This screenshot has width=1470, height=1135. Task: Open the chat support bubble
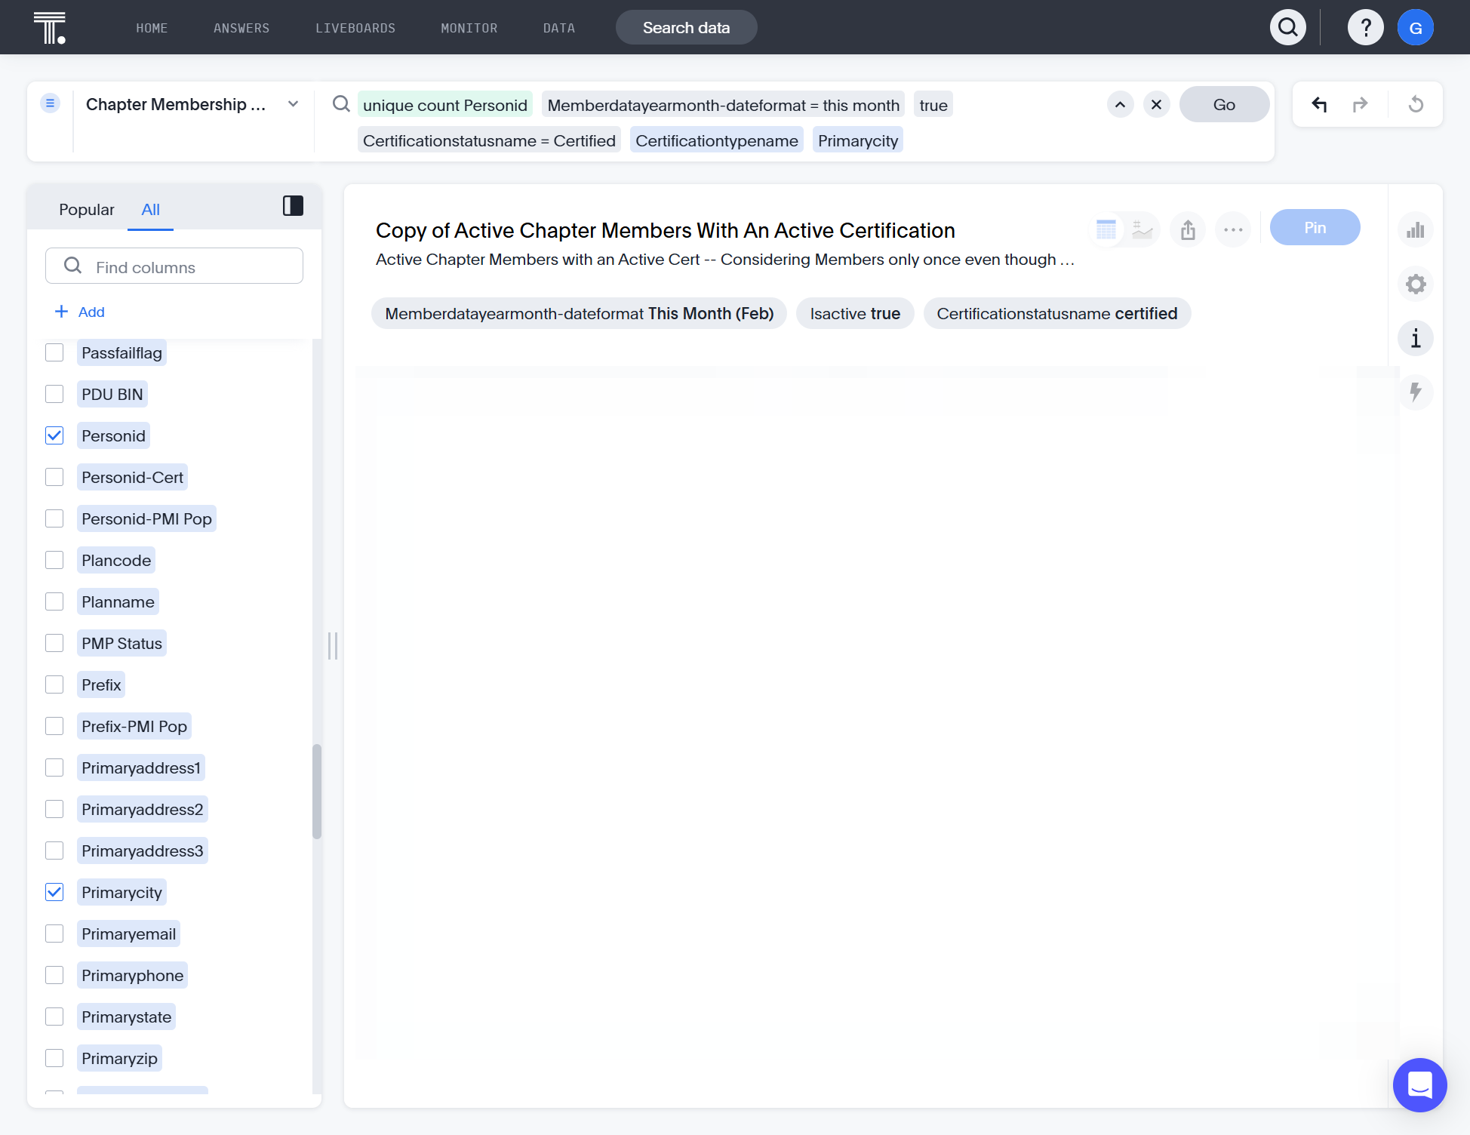click(x=1419, y=1085)
